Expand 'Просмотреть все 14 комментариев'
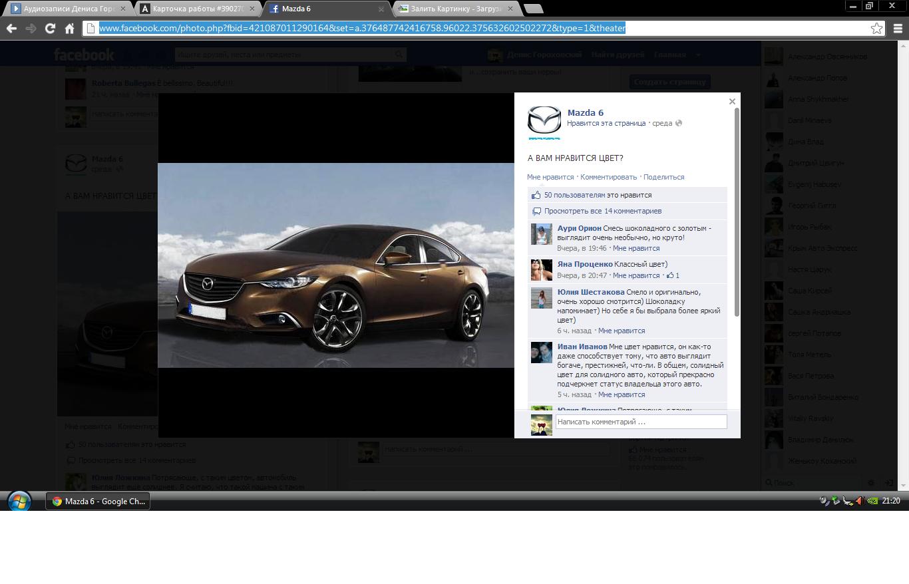The image size is (909, 584). coord(603,211)
